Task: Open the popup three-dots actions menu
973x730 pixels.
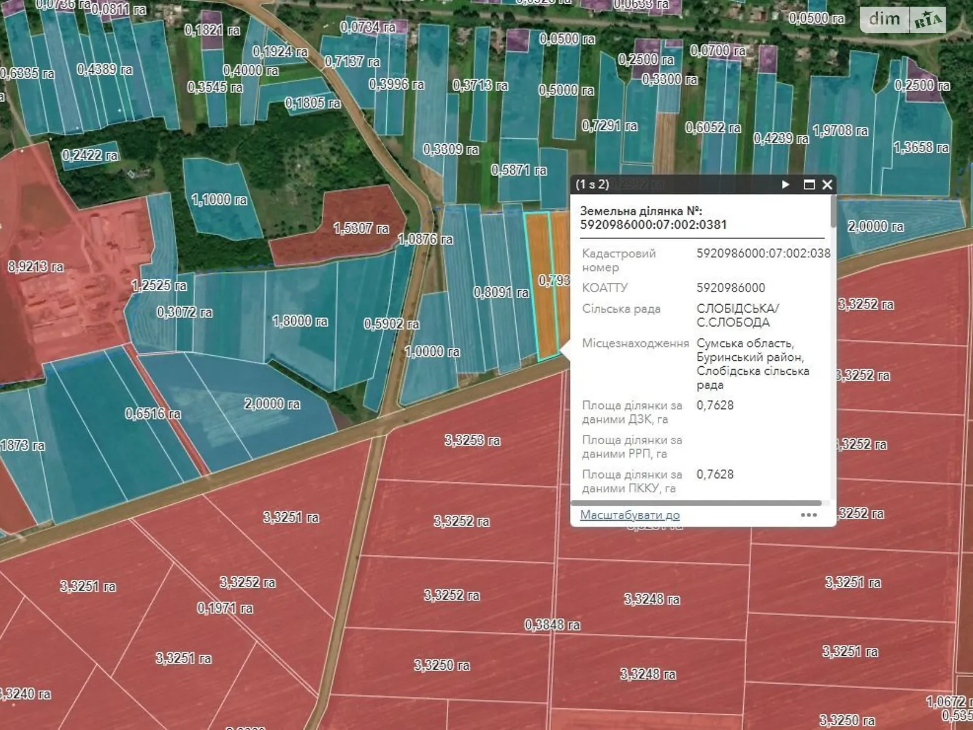Action: 808,515
